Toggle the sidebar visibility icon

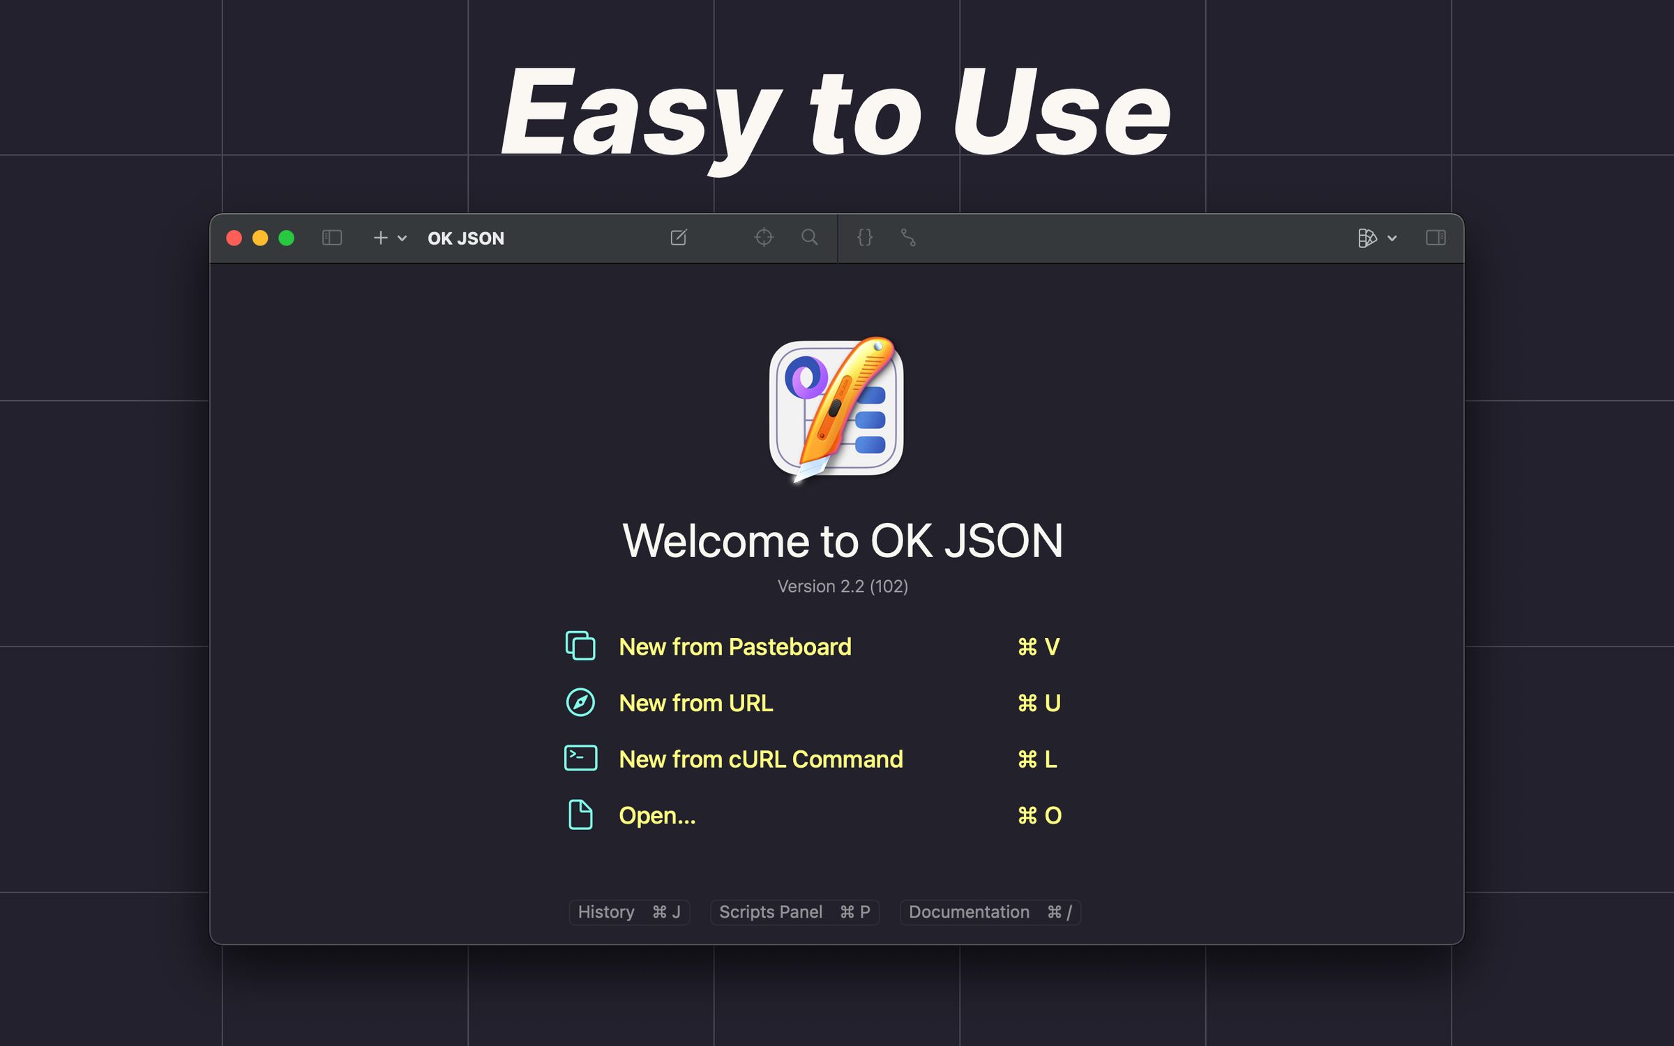(x=333, y=238)
